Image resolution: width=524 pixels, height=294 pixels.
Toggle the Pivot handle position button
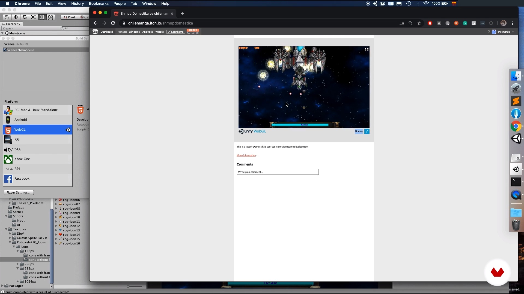pos(69,17)
